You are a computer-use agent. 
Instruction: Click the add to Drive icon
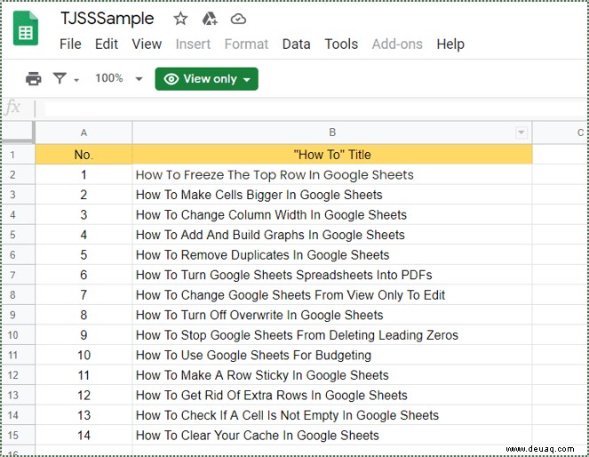(210, 19)
